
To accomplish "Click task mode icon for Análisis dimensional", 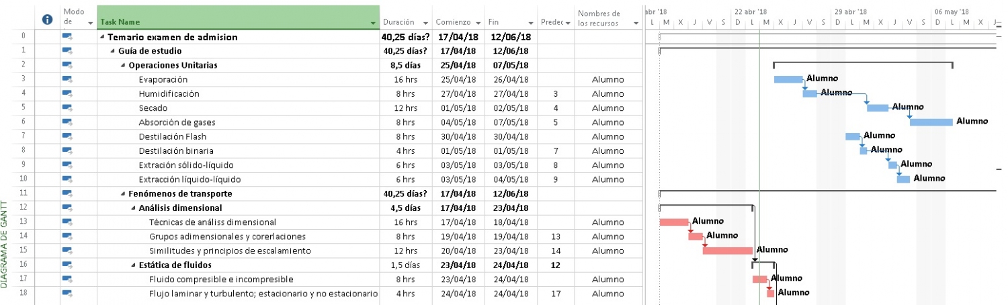I will (x=67, y=208).
